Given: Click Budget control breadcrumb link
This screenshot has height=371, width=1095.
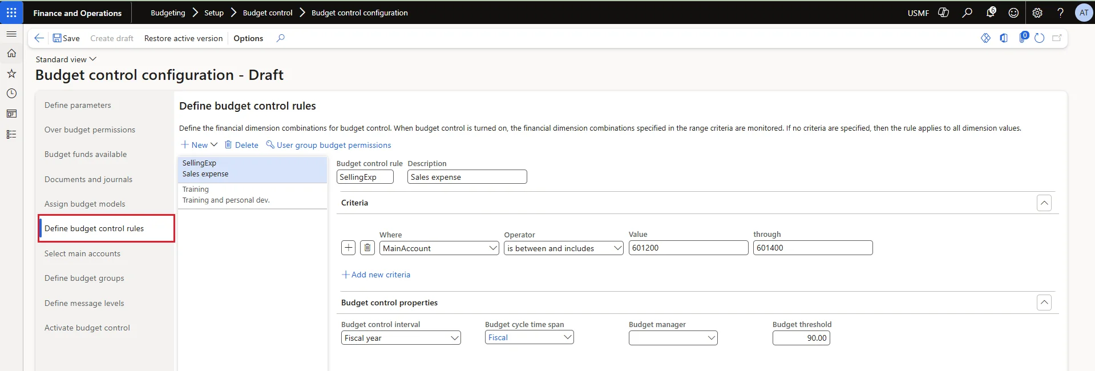Looking at the screenshot, I should pyautogui.click(x=268, y=13).
